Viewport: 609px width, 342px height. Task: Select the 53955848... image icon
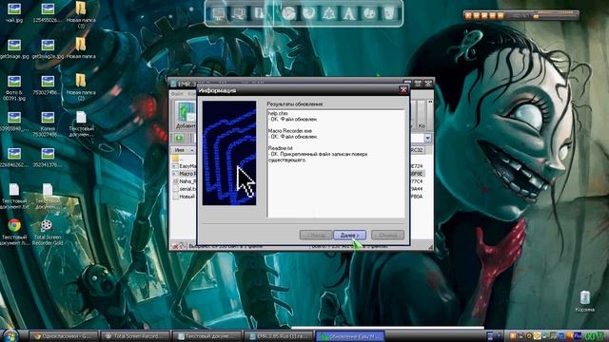14,122
